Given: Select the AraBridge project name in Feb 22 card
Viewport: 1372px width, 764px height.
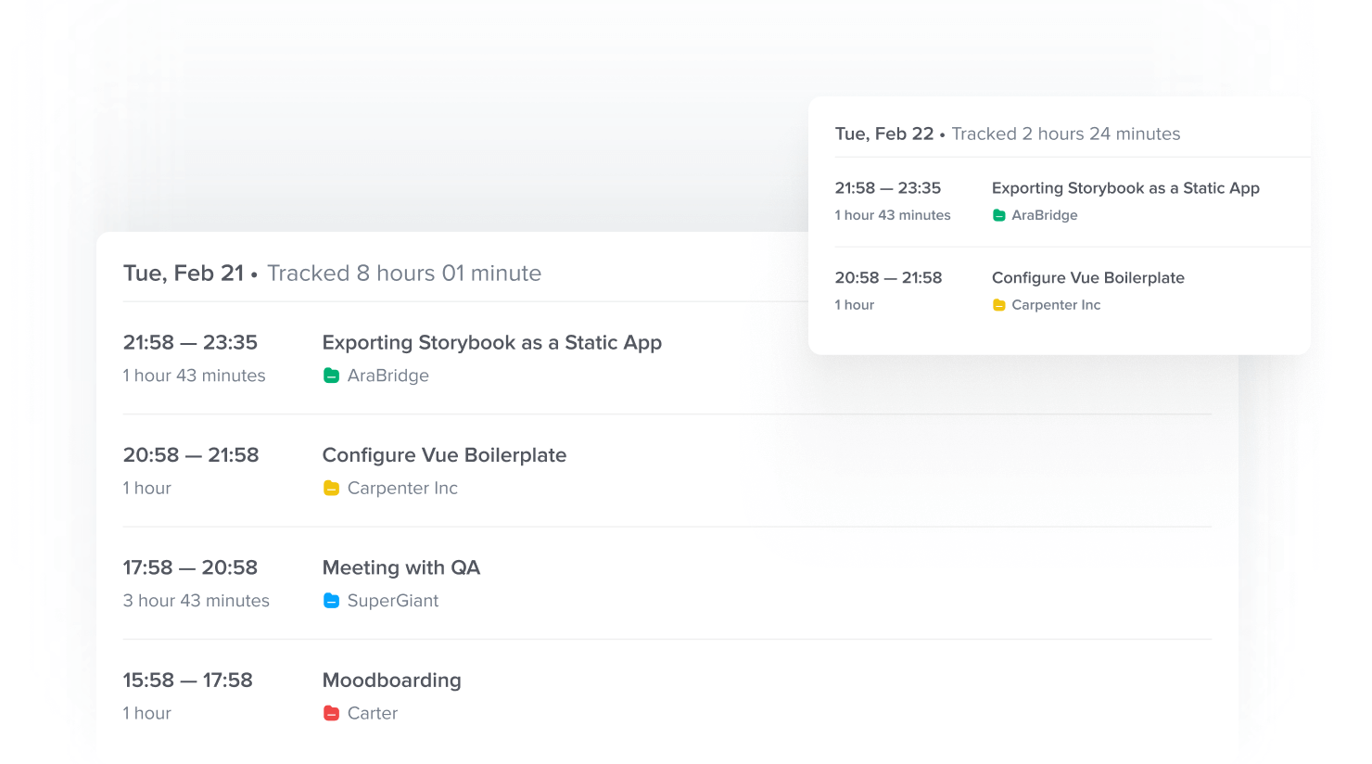Looking at the screenshot, I should coord(1045,215).
